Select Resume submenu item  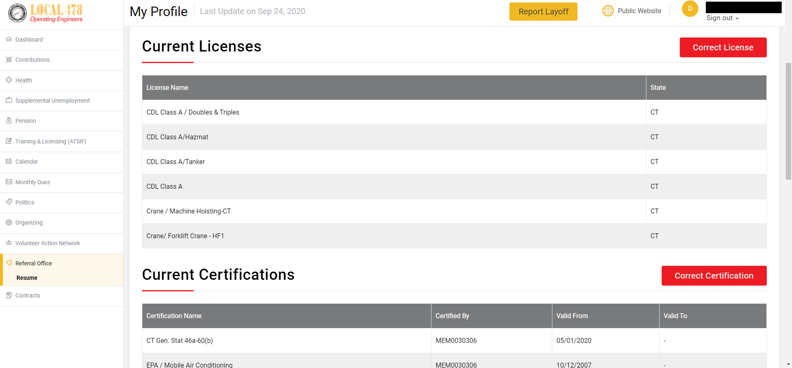[x=27, y=278]
